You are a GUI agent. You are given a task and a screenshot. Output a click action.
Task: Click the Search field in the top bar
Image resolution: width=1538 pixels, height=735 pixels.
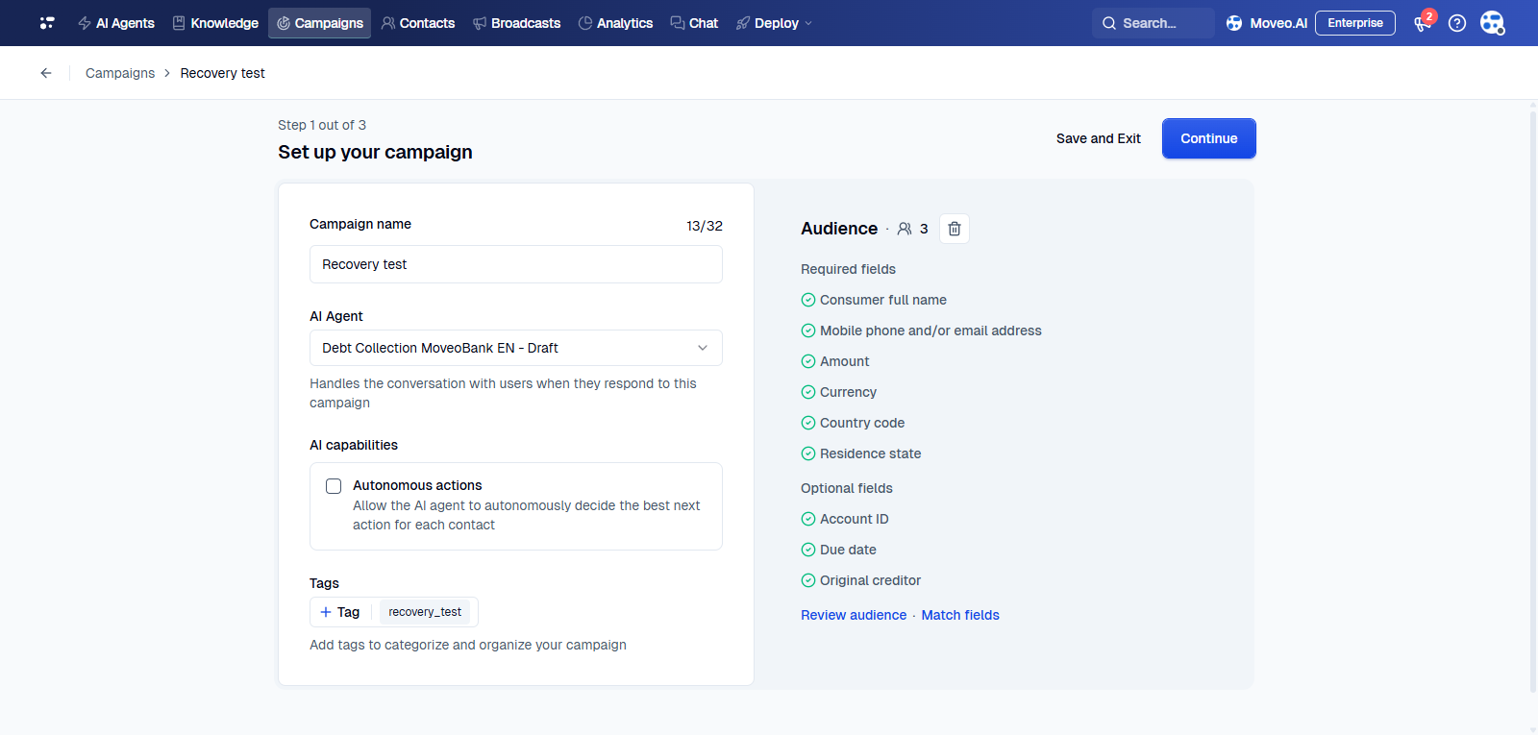tap(1153, 23)
